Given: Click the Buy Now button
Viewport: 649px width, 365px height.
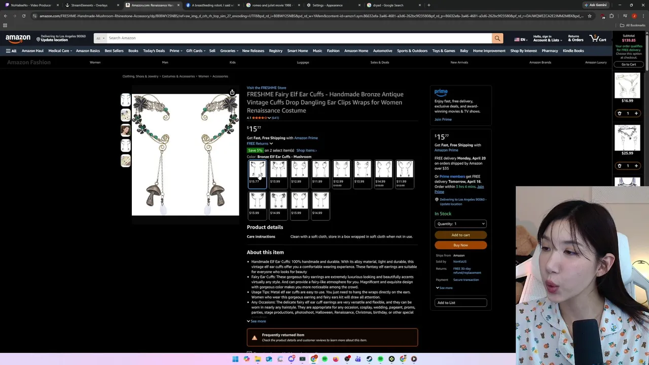Looking at the screenshot, I should [x=461, y=245].
